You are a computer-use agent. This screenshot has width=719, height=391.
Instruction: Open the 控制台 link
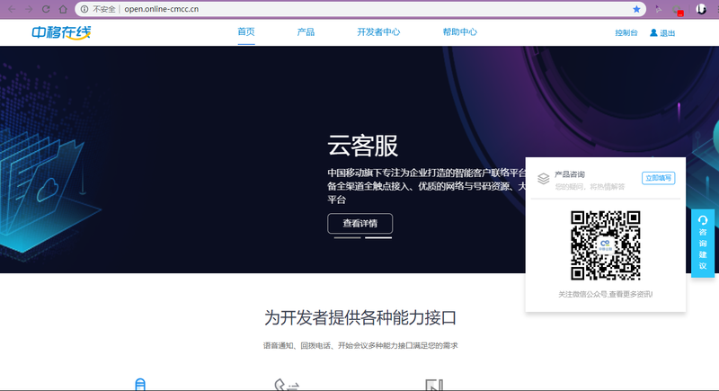coord(626,33)
